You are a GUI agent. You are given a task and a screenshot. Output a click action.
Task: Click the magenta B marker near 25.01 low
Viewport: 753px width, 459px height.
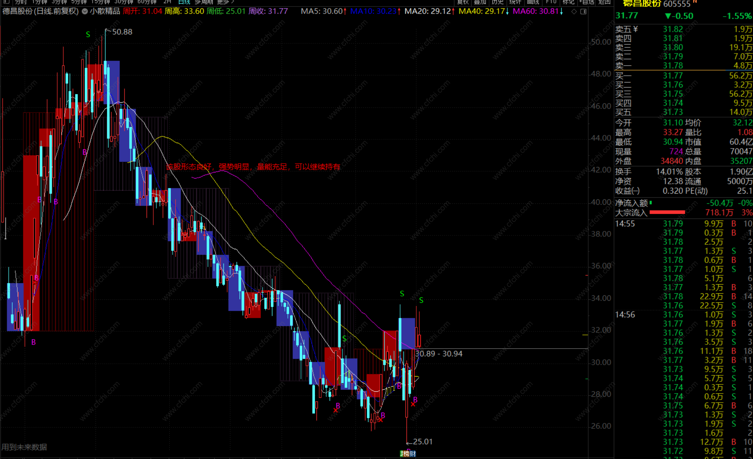415,399
